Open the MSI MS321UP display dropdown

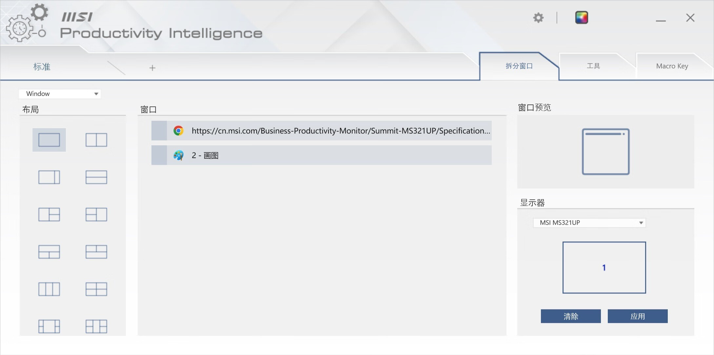click(x=589, y=223)
